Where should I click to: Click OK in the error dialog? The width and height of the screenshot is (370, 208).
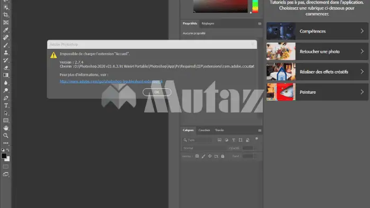(x=157, y=92)
